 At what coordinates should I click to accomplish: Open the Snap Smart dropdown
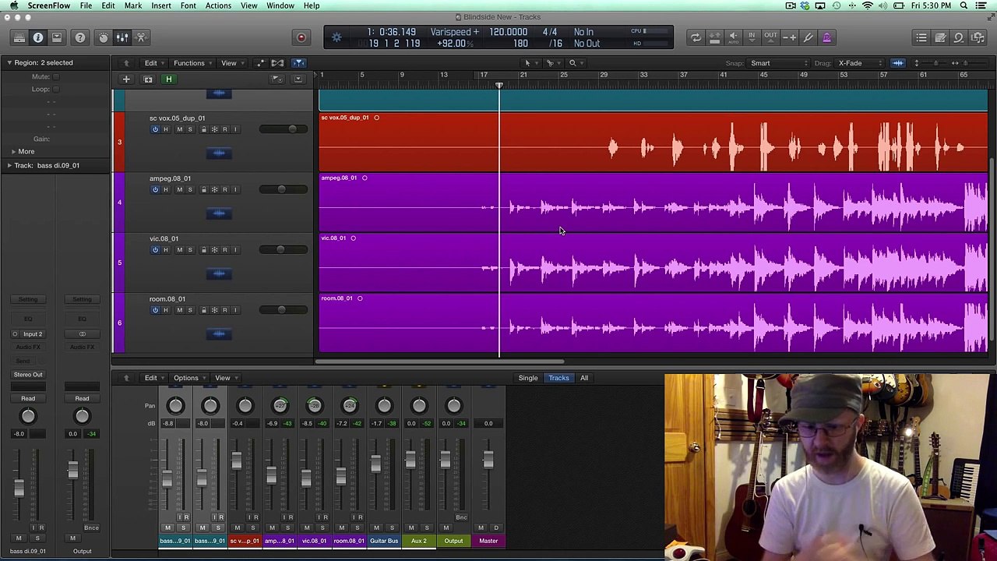coord(779,63)
